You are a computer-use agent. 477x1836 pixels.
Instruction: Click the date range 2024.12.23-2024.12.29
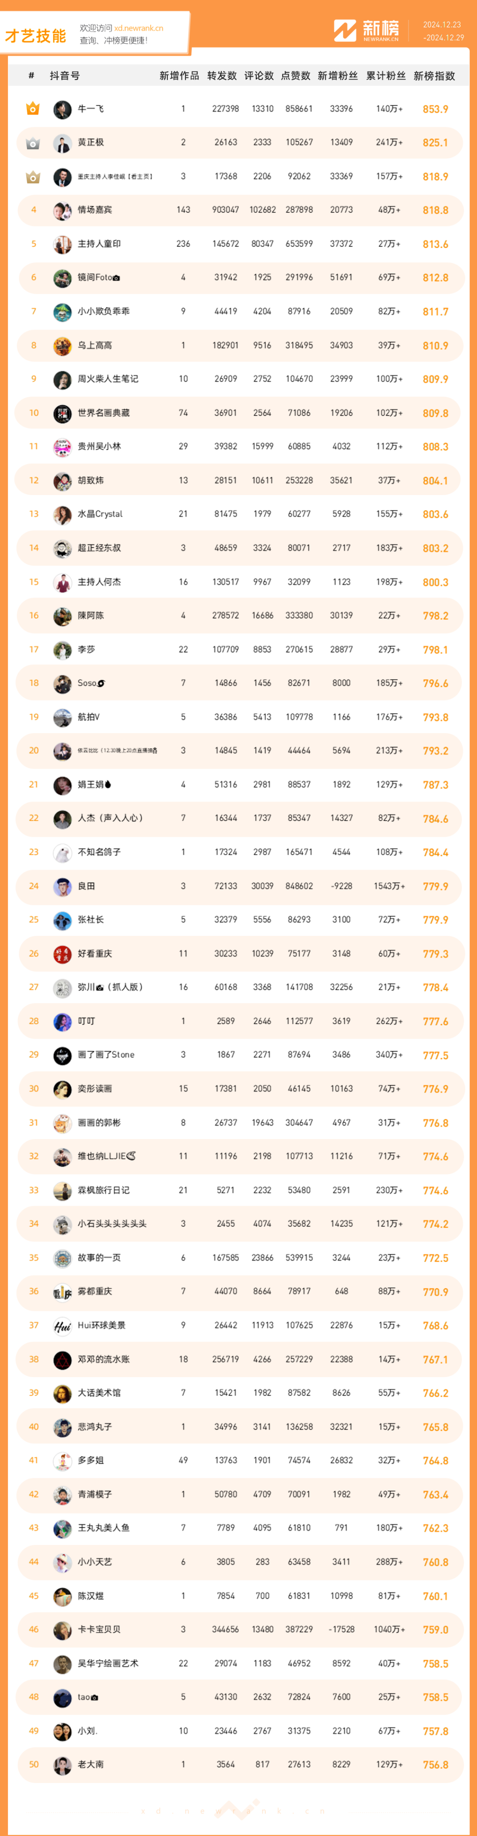(x=443, y=30)
